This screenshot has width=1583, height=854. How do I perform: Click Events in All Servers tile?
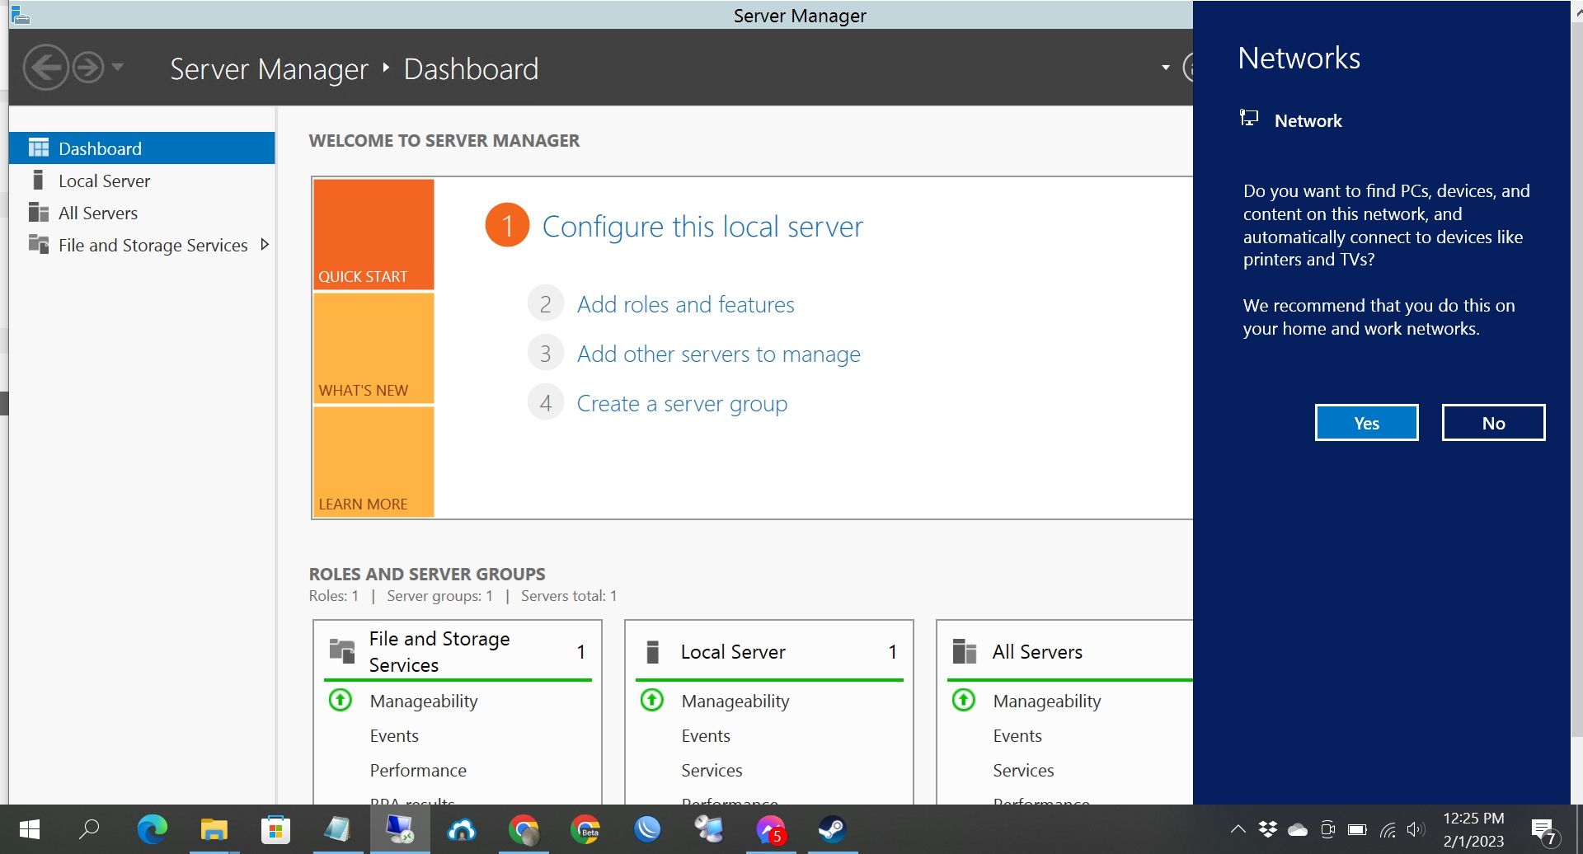pos(1017,735)
